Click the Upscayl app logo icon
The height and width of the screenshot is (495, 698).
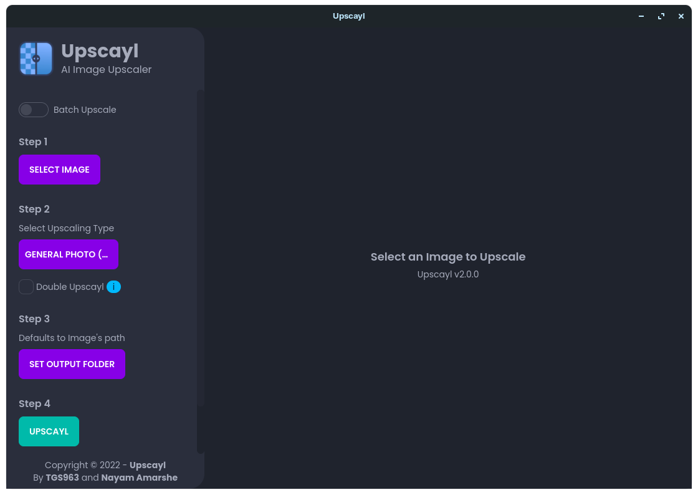(x=36, y=58)
